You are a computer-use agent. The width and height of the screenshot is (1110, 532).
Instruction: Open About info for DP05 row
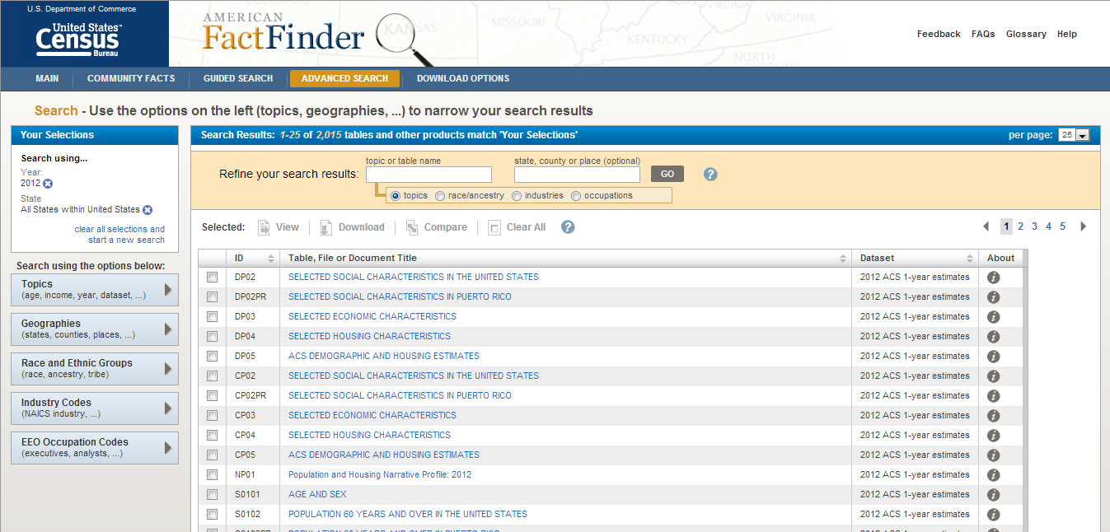993,357
